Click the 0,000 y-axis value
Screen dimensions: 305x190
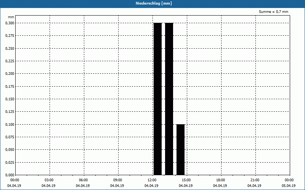tap(10, 175)
